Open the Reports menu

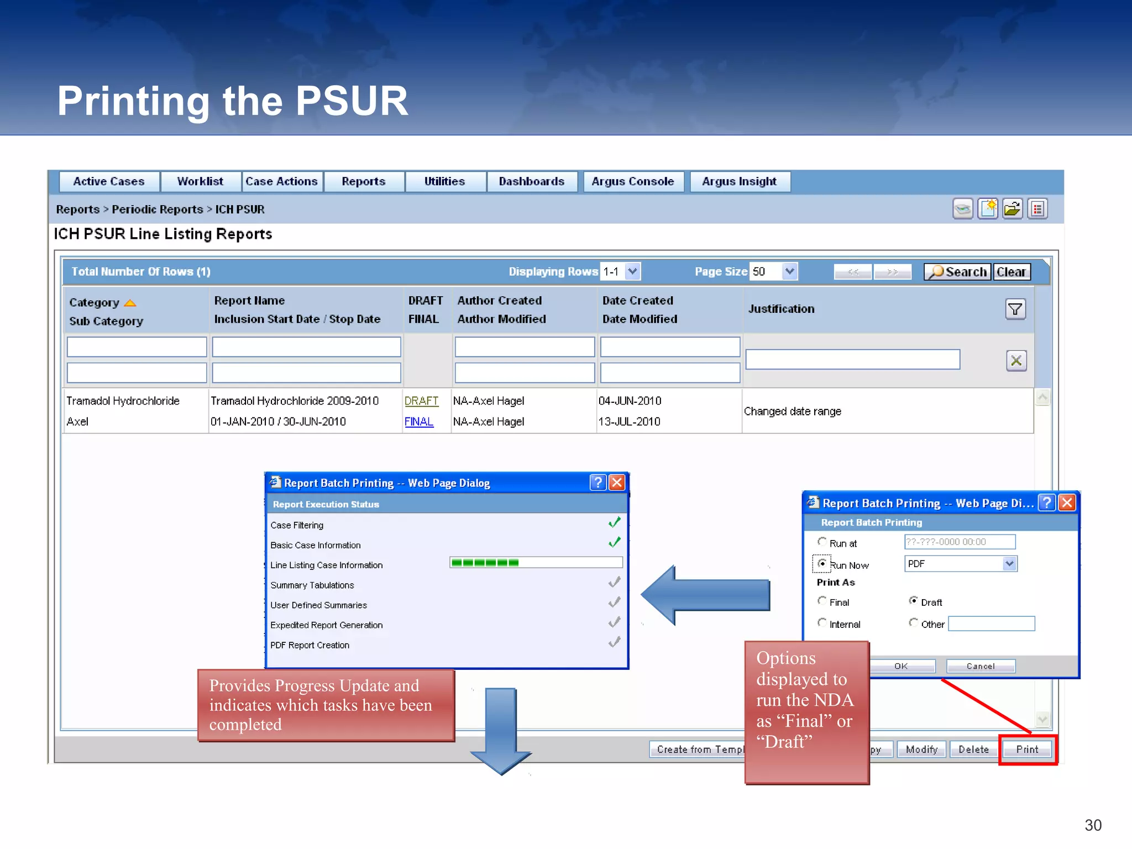coord(364,182)
